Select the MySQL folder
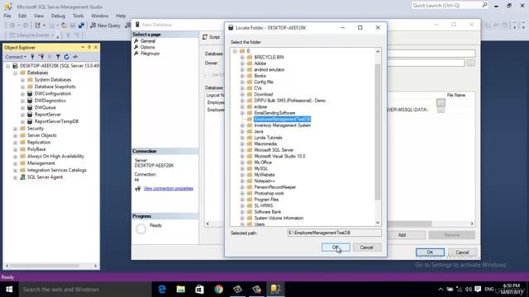 pyautogui.click(x=261, y=168)
